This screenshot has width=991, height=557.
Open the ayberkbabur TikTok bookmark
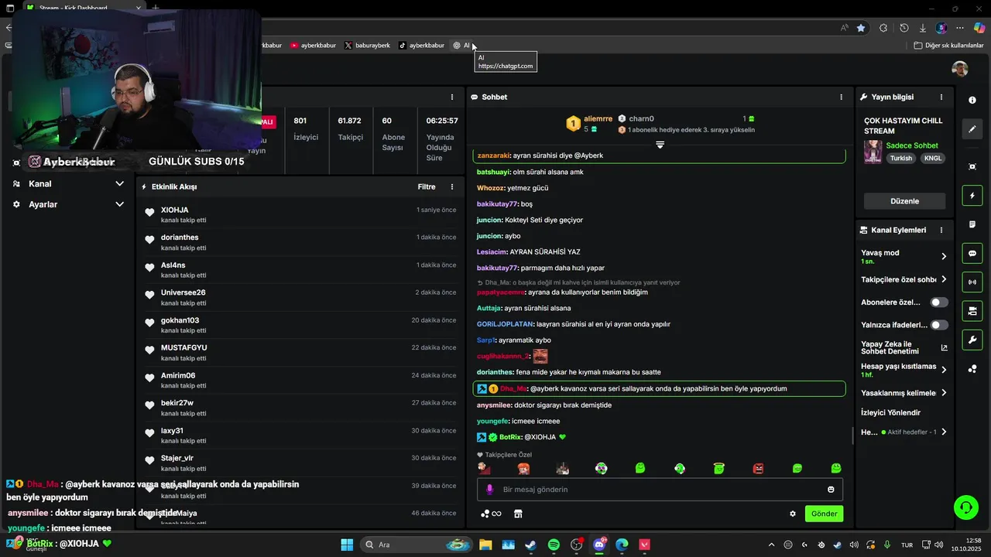[x=421, y=46]
